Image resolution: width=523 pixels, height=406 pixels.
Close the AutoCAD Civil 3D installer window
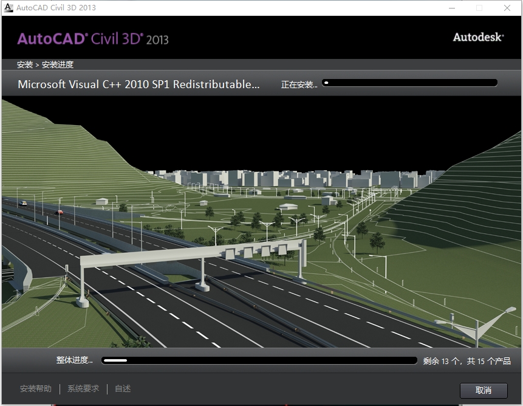[507, 8]
